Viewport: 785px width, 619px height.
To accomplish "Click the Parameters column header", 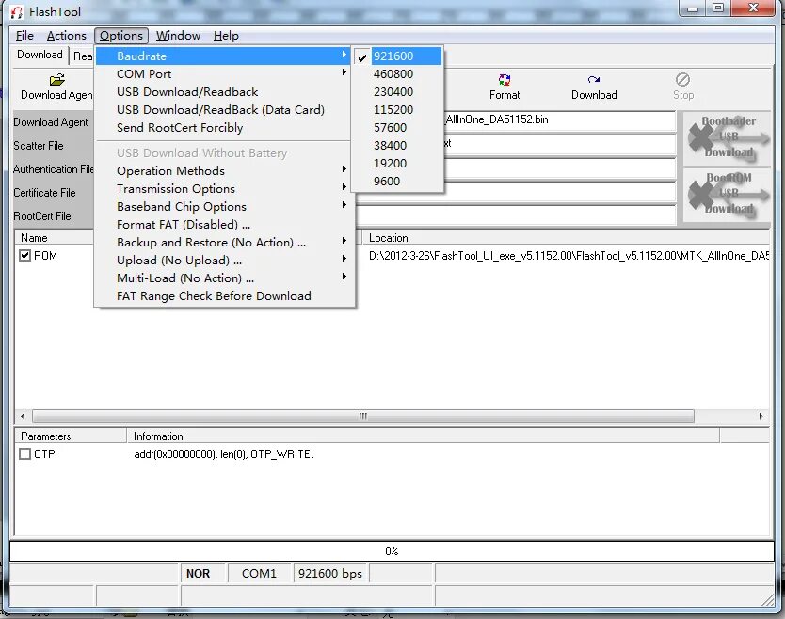I will pos(71,436).
